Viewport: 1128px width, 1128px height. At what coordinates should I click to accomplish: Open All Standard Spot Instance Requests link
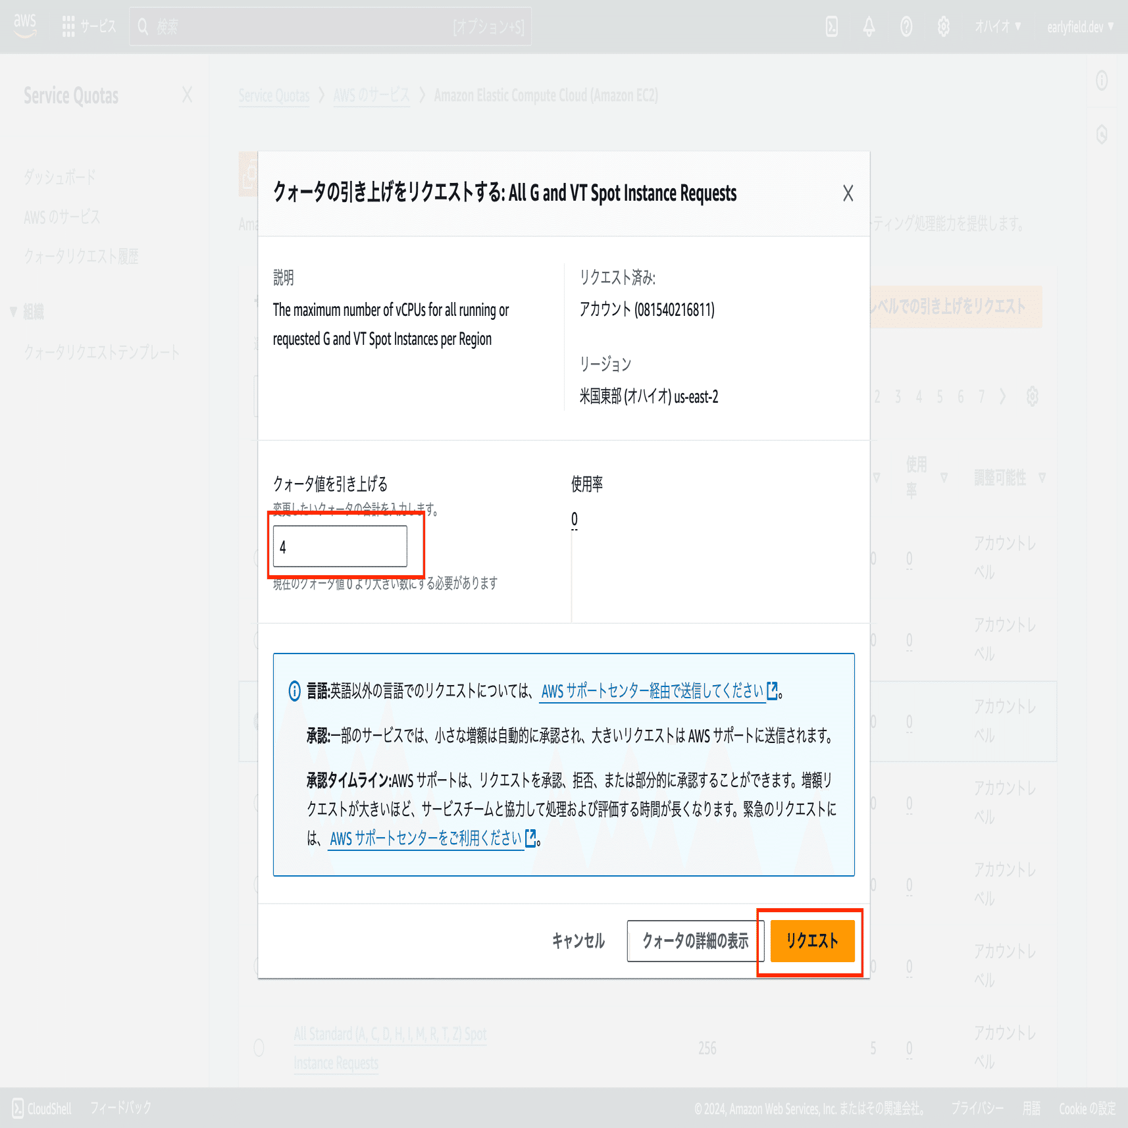click(x=390, y=1048)
